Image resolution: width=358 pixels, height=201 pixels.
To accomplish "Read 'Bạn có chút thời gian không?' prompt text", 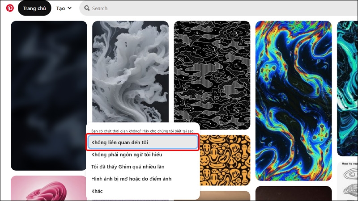I will click(x=143, y=131).
